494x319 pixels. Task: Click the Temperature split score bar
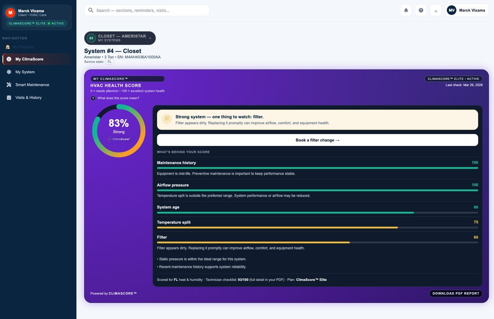[x=317, y=227]
